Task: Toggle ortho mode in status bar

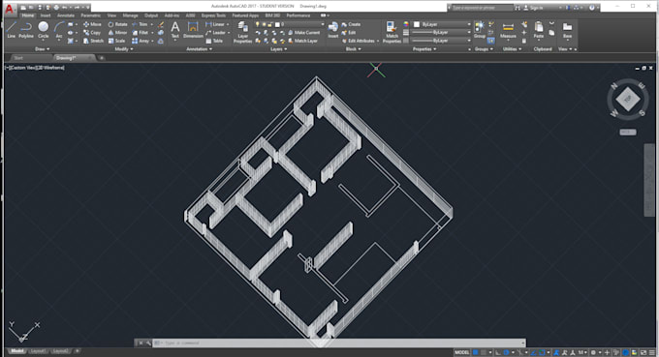Action: pyautogui.click(x=498, y=352)
